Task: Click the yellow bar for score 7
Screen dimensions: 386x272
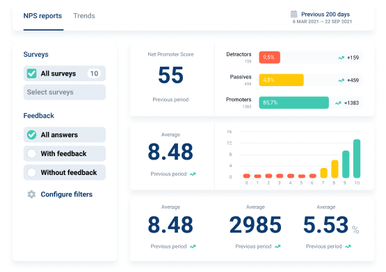Action: 323,173
